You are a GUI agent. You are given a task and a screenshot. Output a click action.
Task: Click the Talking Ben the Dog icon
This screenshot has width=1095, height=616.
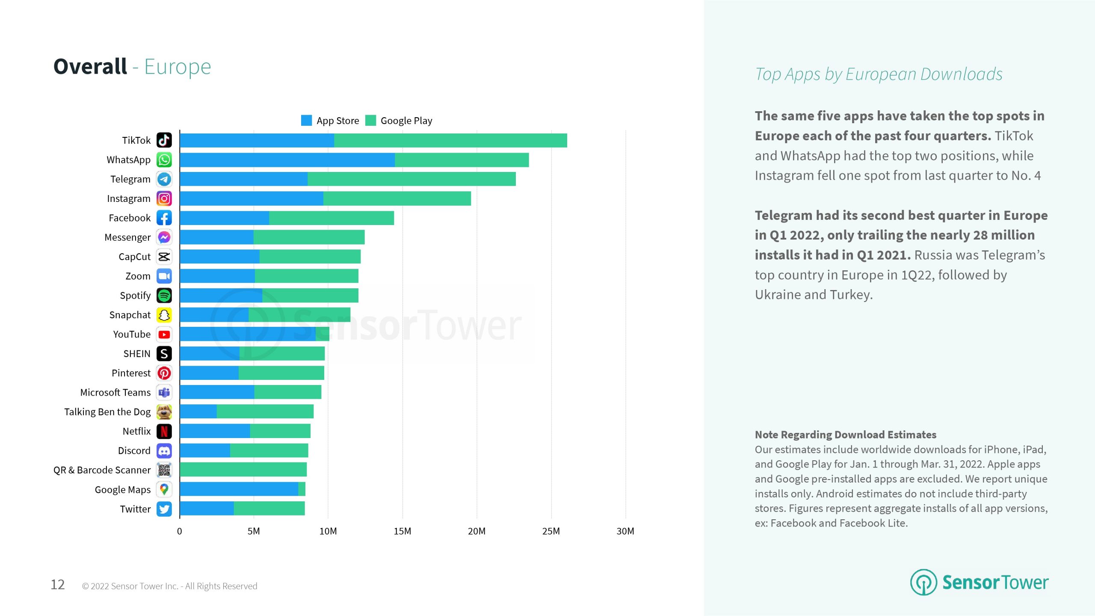[x=164, y=412]
